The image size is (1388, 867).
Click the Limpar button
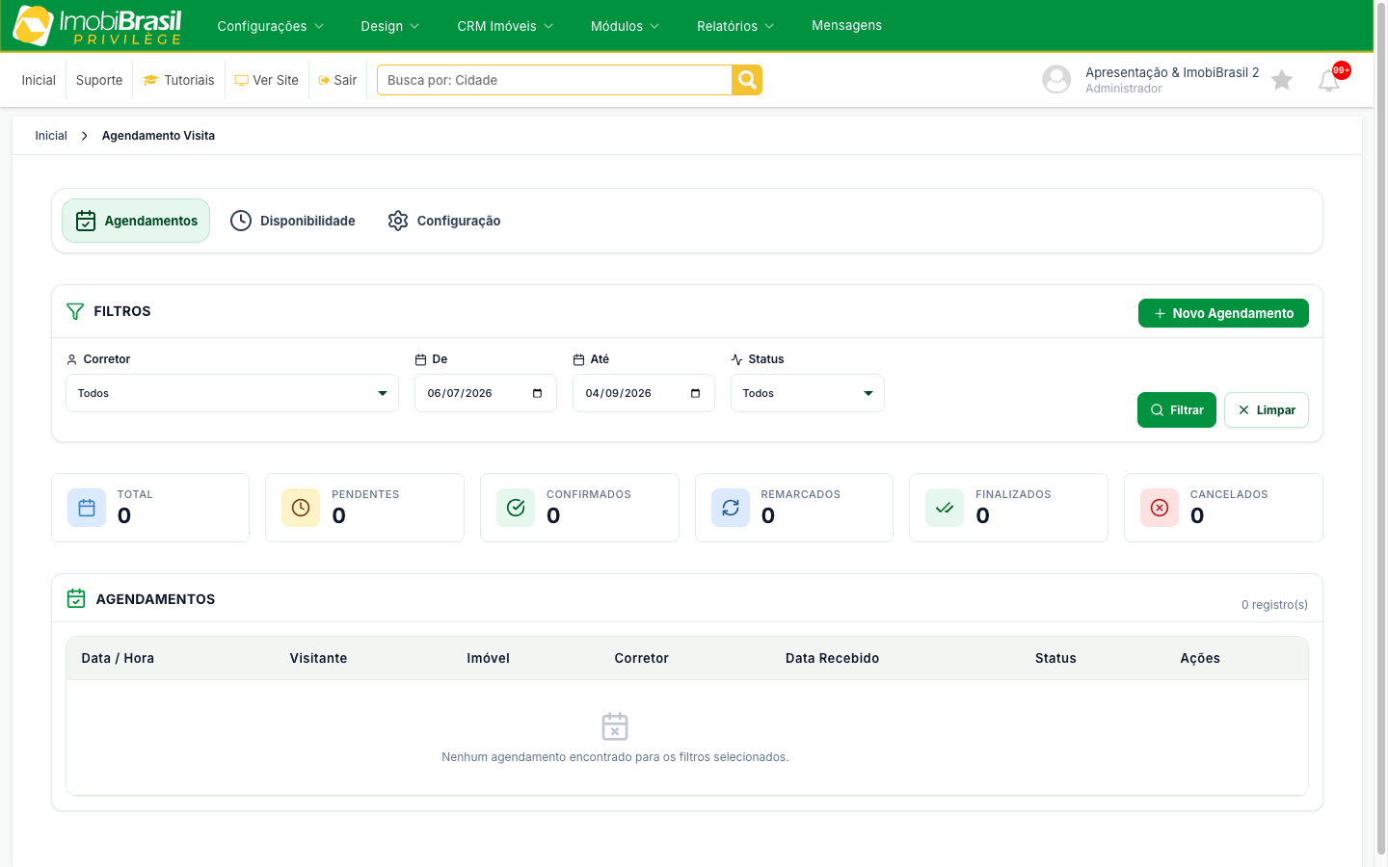[x=1267, y=410]
